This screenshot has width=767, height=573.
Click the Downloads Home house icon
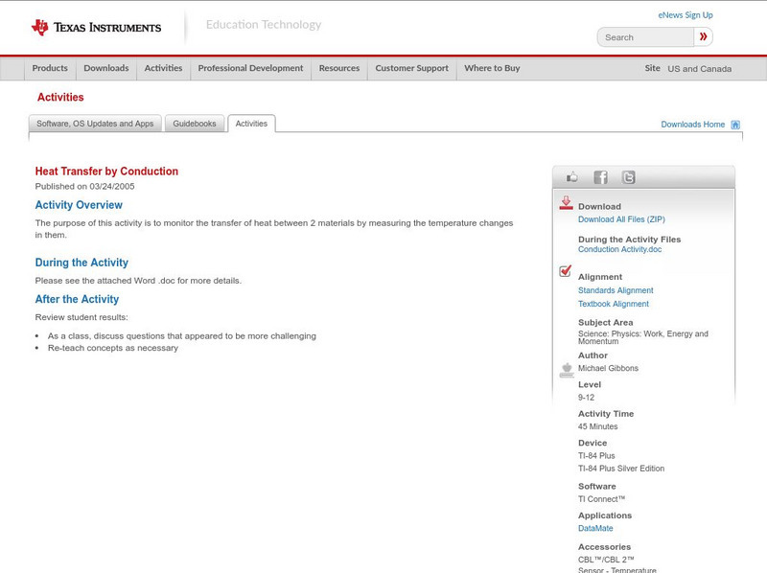click(x=735, y=125)
